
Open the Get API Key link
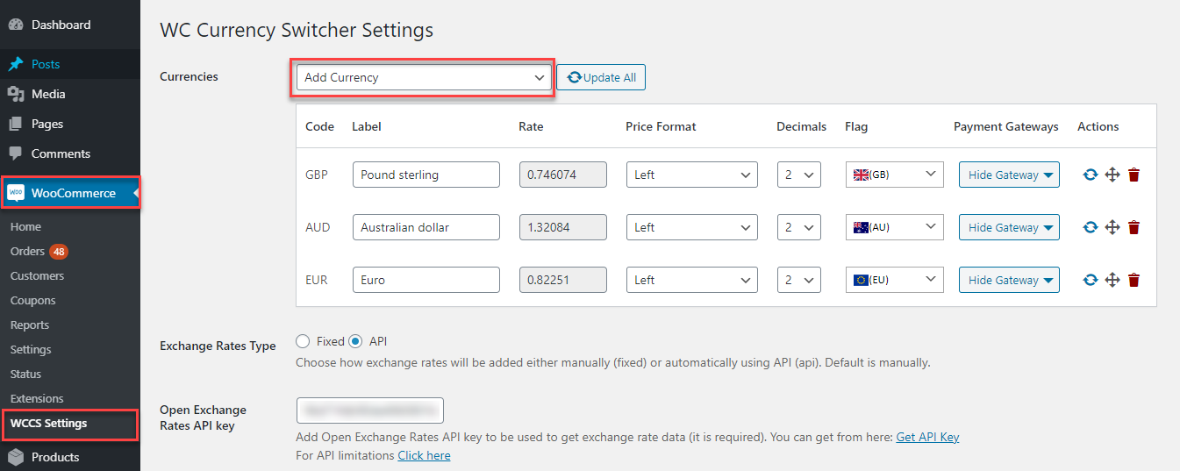[x=927, y=437]
